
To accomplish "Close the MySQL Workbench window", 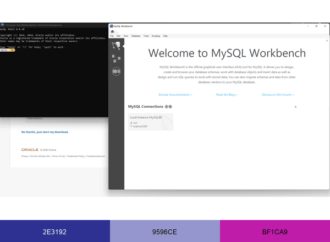I will 325,26.
